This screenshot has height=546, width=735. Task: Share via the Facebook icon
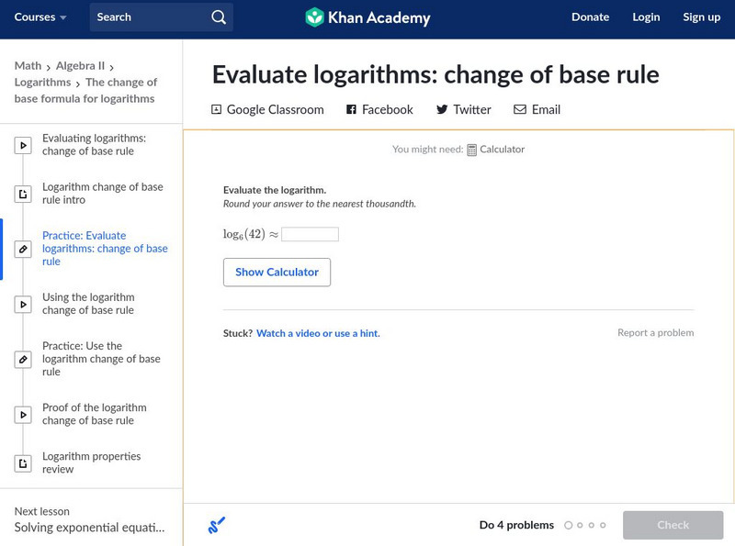coord(351,109)
